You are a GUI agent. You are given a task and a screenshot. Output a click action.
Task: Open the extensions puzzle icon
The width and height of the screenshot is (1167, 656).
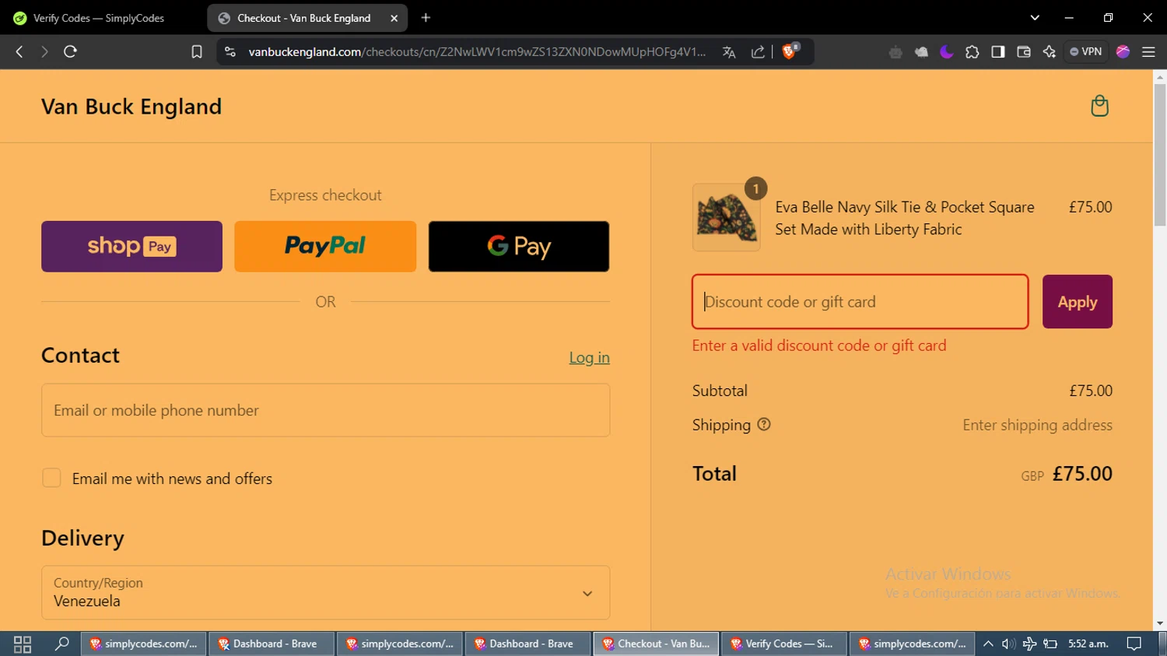tap(972, 52)
